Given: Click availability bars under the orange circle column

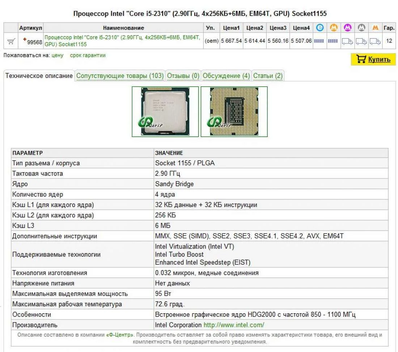Looking at the screenshot, I should click(x=333, y=41).
